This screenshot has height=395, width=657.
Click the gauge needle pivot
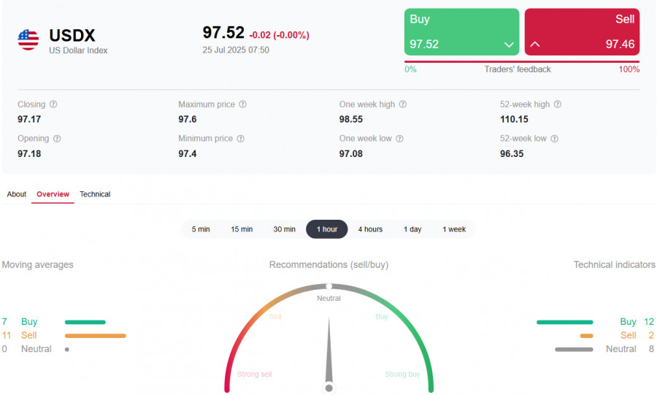(x=329, y=388)
